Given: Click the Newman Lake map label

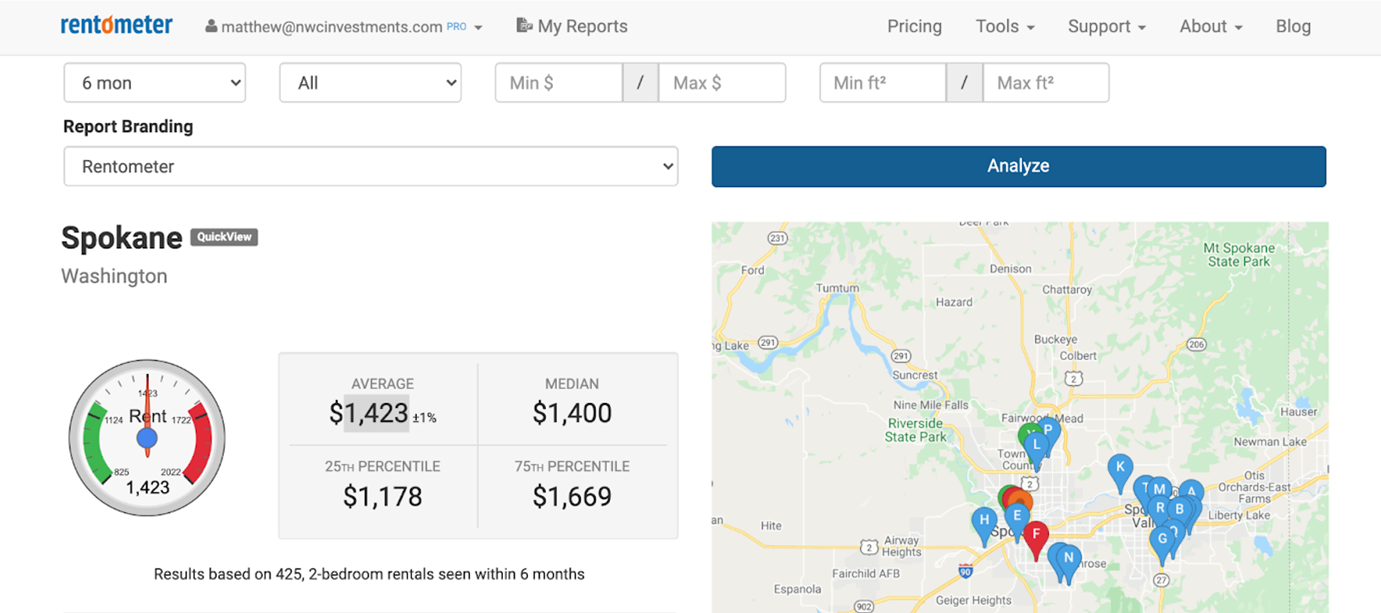Looking at the screenshot, I should tap(1269, 442).
